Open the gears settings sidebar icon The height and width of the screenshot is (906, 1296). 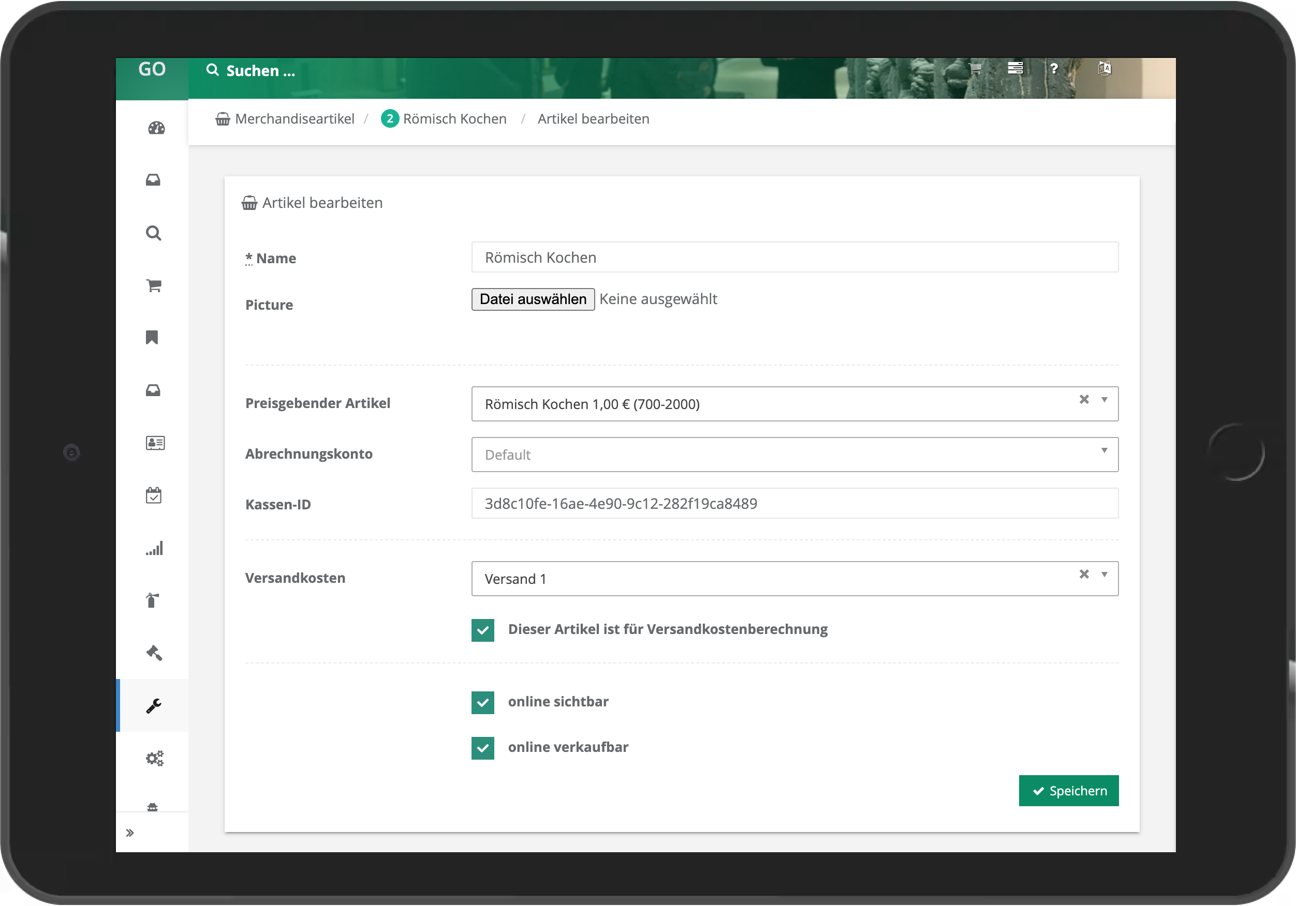pos(155,758)
